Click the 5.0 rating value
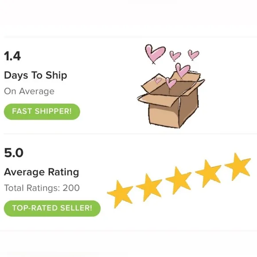The image size is (257, 257). [14, 153]
